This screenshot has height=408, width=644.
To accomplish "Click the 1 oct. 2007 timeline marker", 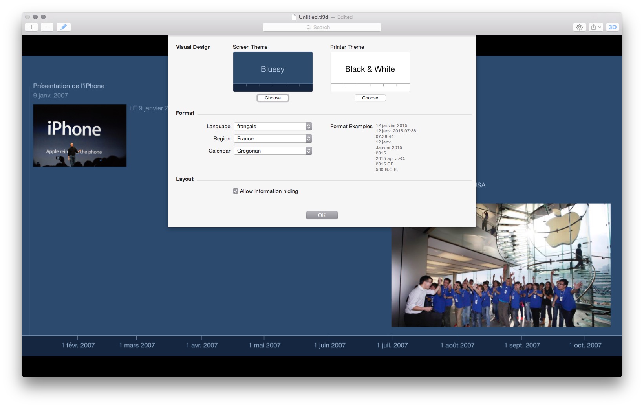I will (585, 345).
